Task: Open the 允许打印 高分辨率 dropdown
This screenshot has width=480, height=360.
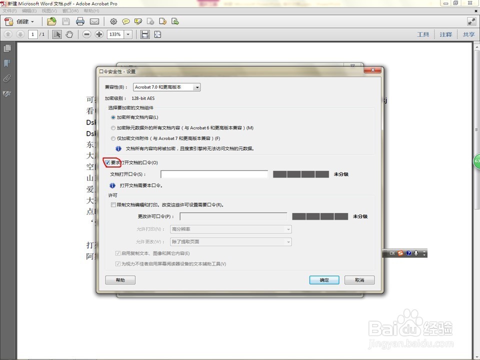Action: click(231, 229)
